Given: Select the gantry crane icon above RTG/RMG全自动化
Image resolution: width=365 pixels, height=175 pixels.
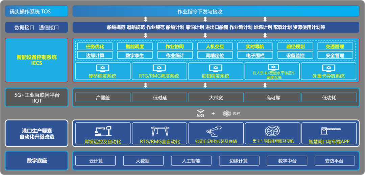Looking at the screenshot, I should click(160, 131).
